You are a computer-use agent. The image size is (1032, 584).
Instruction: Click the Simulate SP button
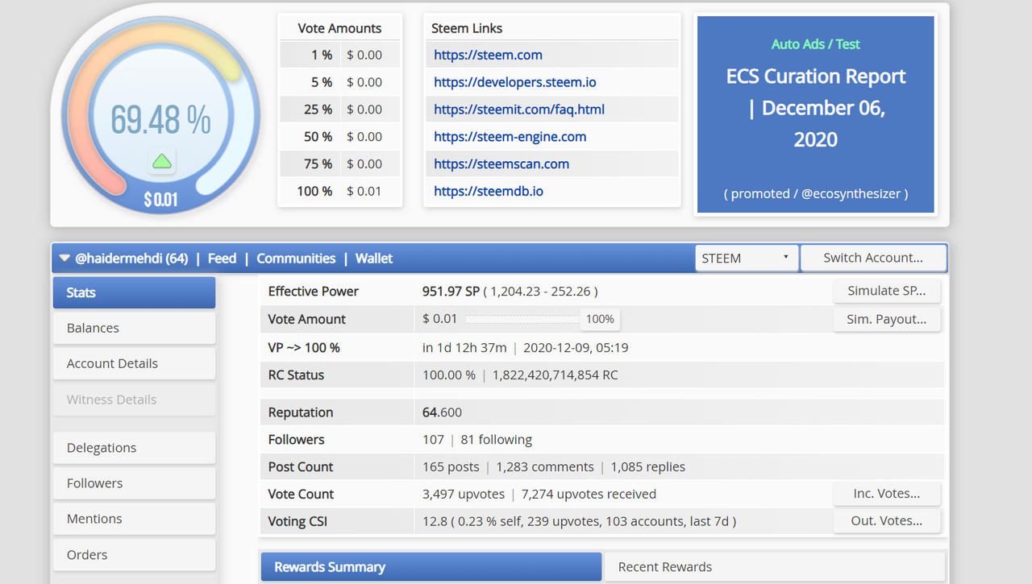(x=887, y=291)
